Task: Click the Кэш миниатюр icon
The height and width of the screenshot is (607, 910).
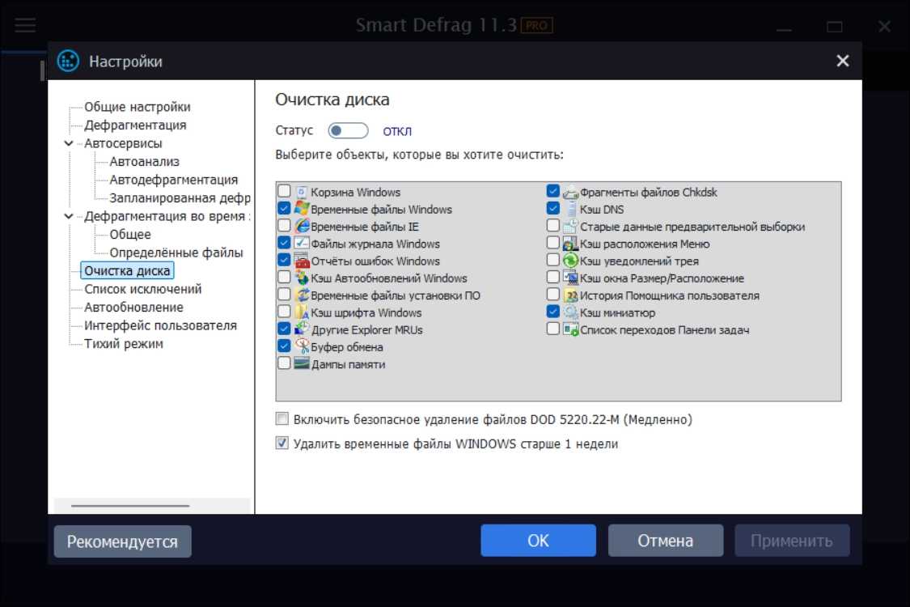Action: [x=570, y=312]
